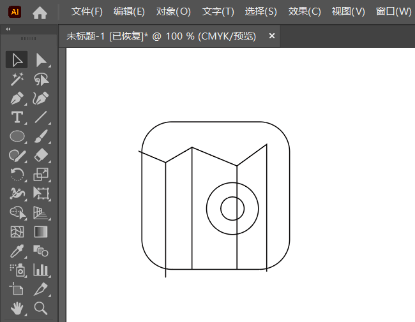415x322 pixels.
Task: Select the Curvature tool
Action: 41,98
